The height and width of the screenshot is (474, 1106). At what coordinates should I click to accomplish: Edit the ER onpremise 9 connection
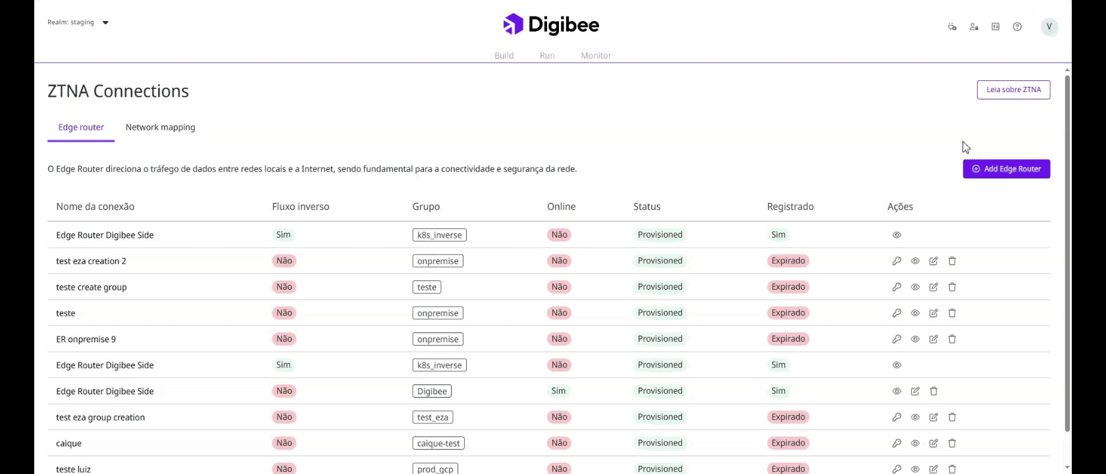934,339
